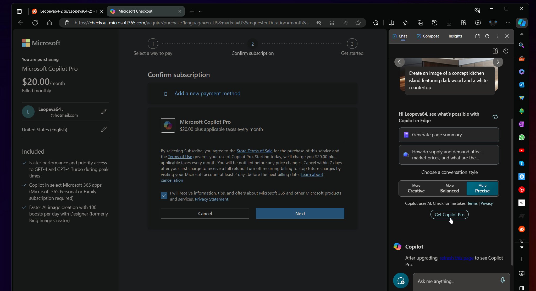Viewport: 536px width, 291px height.
Task: Open Microsoft 365 icon in sidebar
Action: (x=522, y=72)
